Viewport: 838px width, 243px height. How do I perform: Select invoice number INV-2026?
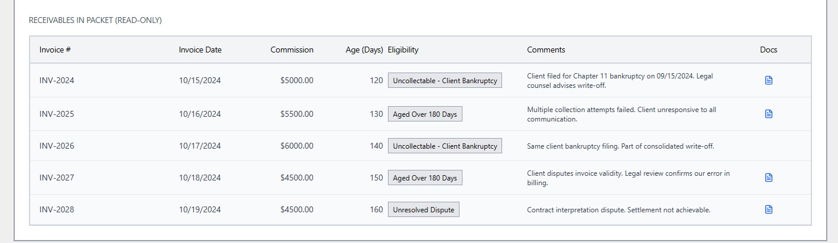click(x=57, y=146)
